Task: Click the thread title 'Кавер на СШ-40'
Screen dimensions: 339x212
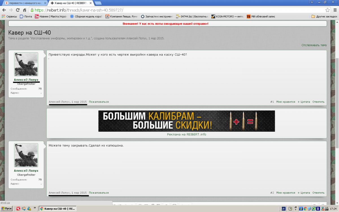Action: 30,33
